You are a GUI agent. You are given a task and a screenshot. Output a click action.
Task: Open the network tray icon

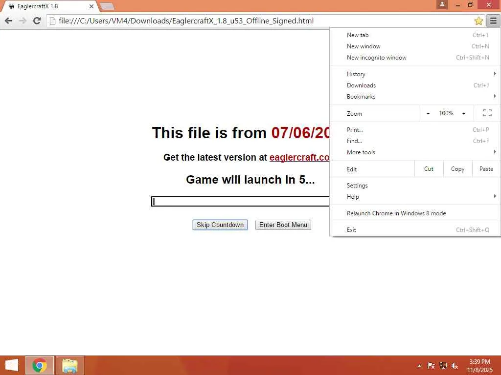tap(443, 366)
